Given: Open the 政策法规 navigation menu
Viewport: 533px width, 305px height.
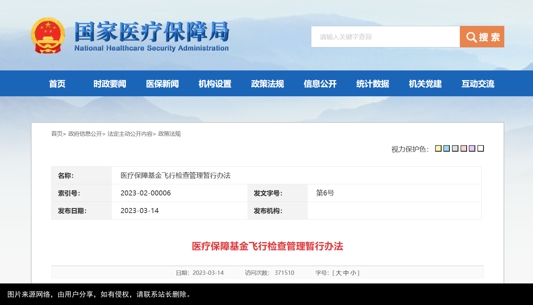Looking at the screenshot, I should coord(267,83).
